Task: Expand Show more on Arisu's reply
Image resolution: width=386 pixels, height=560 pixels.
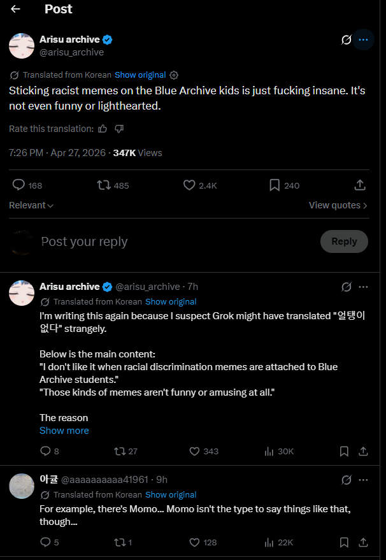Action: pyautogui.click(x=64, y=431)
